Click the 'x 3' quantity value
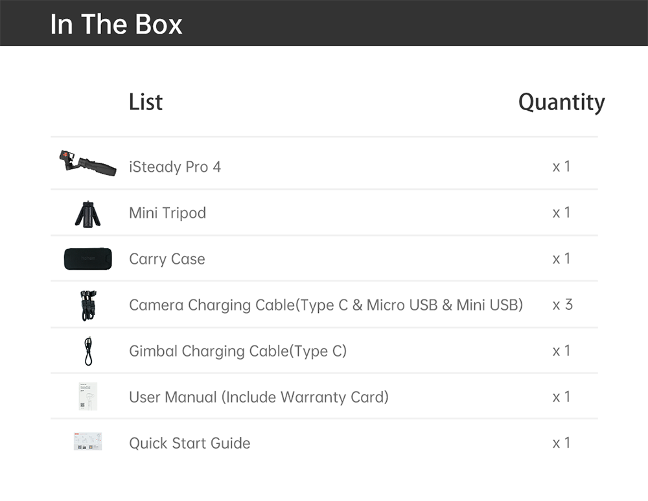Image resolution: width=648 pixels, height=501 pixels. click(x=562, y=305)
